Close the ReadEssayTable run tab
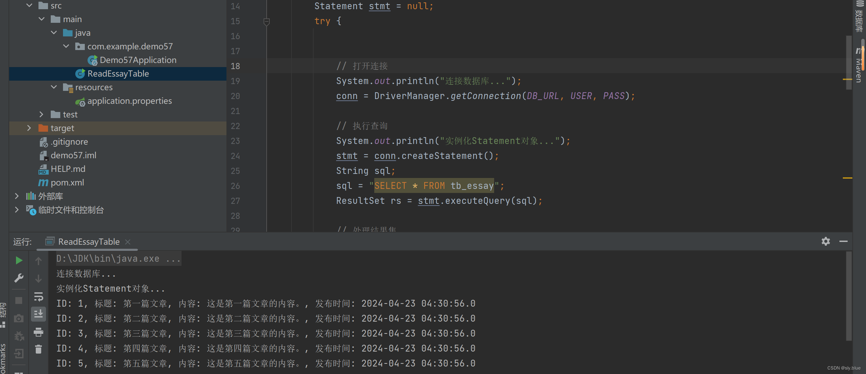 tap(128, 242)
